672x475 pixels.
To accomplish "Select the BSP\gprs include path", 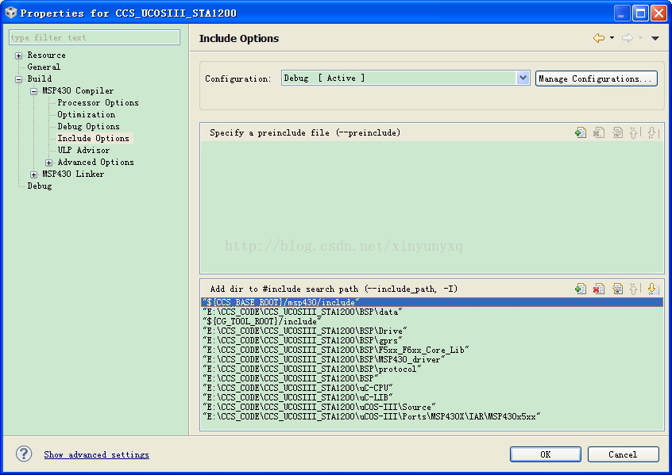I will (x=432, y=340).
